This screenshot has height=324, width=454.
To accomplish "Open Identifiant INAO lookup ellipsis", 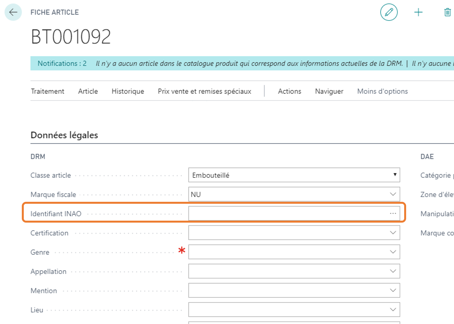I will click(x=393, y=214).
